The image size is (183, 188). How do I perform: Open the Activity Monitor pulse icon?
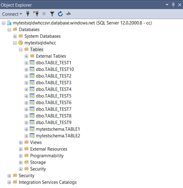tap(68, 14)
